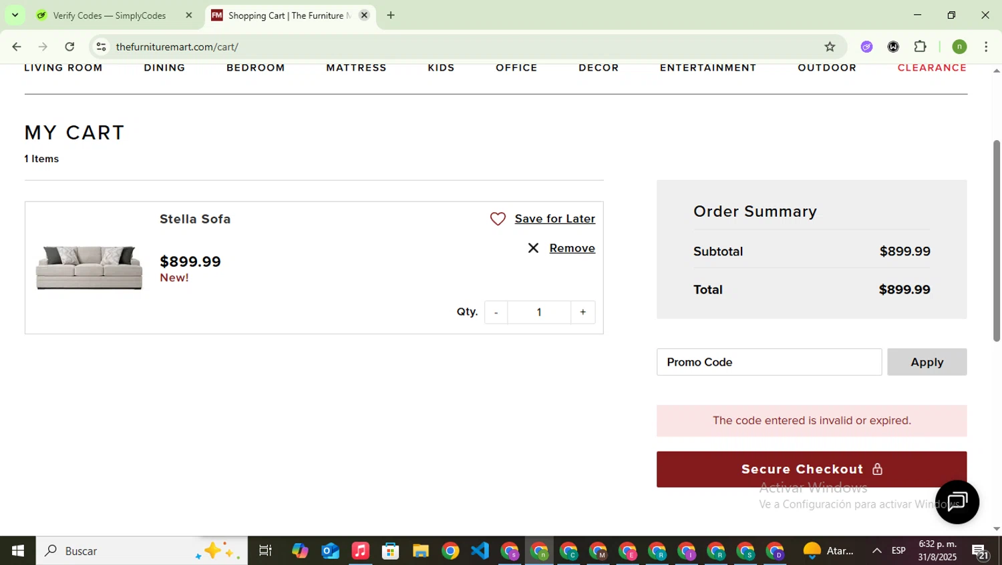1002x565 pixels.
Task: Open the MATTRESS menu
Action: coord(356,68)
